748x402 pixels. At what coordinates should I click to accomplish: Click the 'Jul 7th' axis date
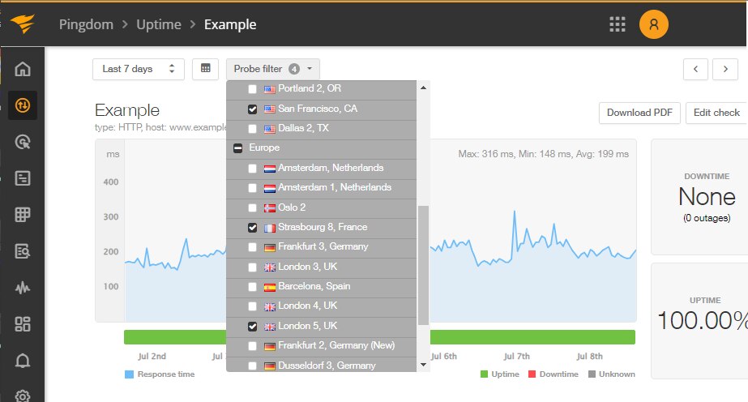click(x=517, y=357)
